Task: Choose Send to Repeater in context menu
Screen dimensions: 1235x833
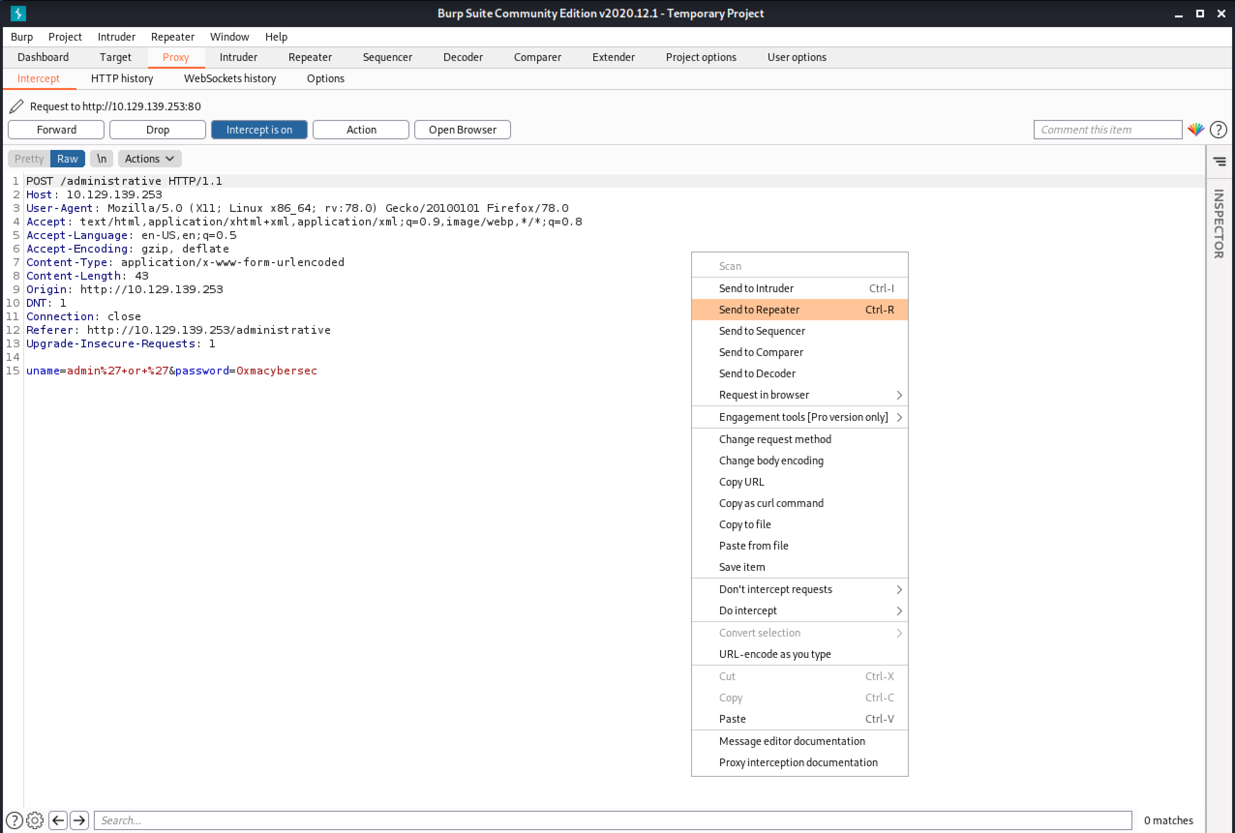Action: (x=800, y=310)
